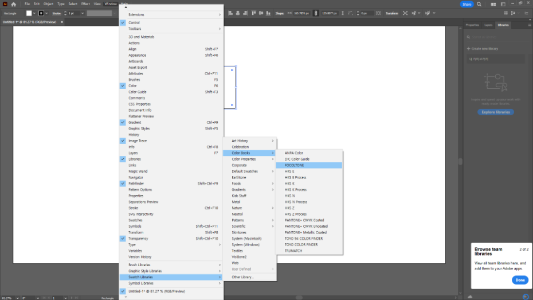Click the shape height input field
The height and width of the screenshot is (300, 533).
pyautogui.click(x=330, y=13)
